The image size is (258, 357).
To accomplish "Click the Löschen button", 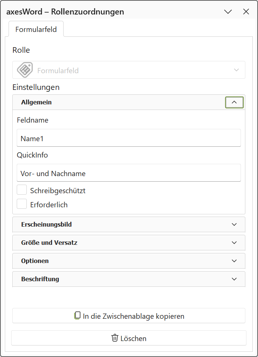I will click(129, 338).
